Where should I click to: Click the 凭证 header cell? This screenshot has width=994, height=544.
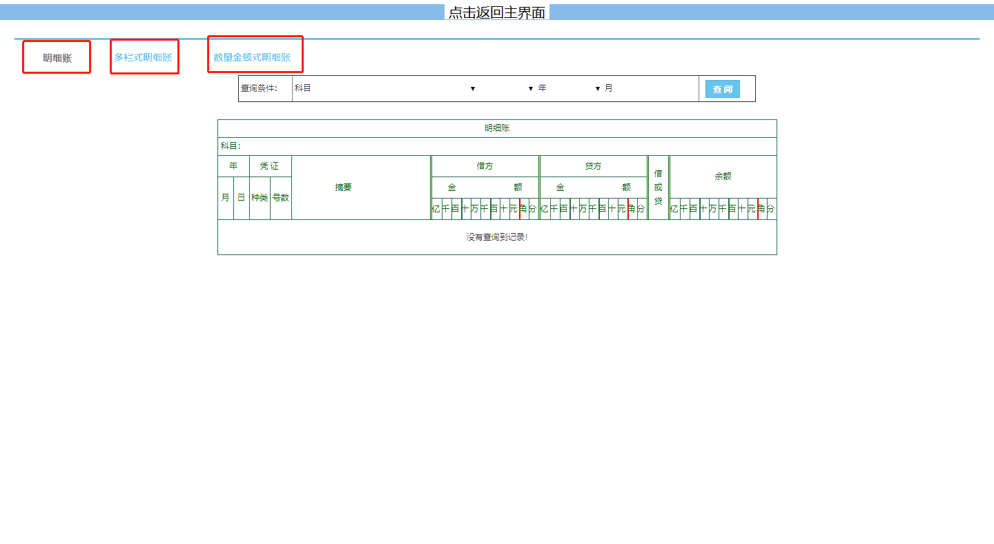[269, 166]
